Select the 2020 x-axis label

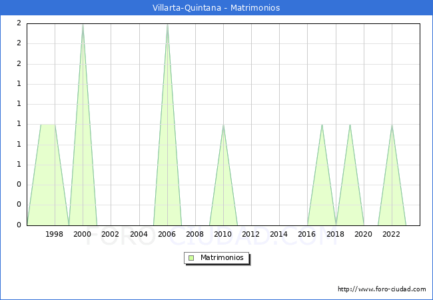pyautogui.click(x=364, y=234)
